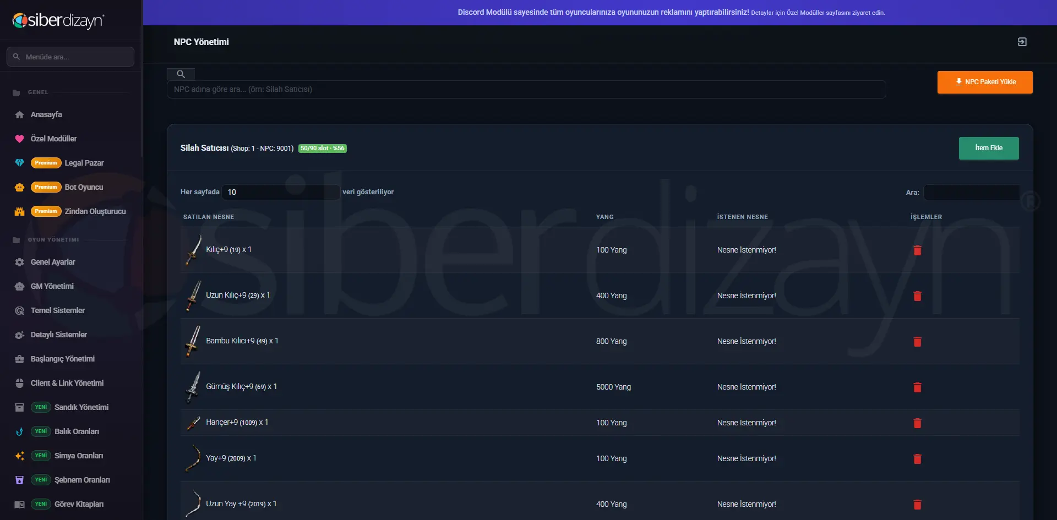Delete Yay+9 entry using trash icon
The width and height of the screenshot is (1057, 520).
pos(917,459)
